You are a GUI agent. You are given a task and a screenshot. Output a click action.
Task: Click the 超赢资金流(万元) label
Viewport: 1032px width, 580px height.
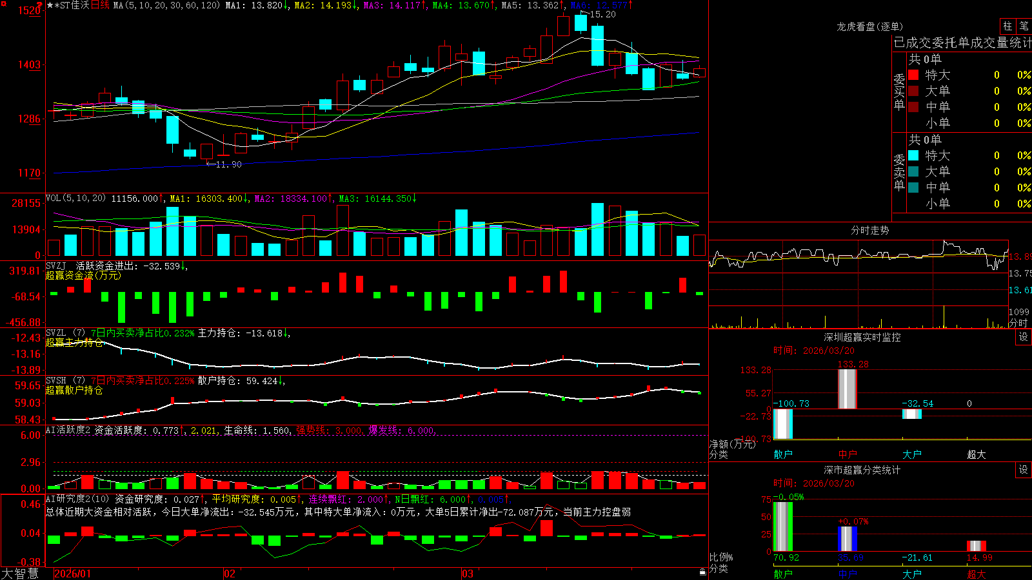[83, 275]
